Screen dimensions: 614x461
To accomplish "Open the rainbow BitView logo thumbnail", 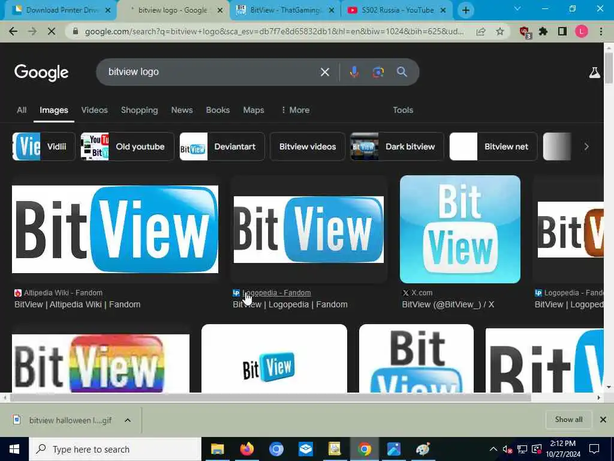I will pos(101,363).
